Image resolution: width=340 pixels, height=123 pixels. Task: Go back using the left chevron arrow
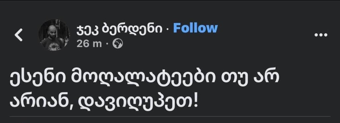(19, 35)
